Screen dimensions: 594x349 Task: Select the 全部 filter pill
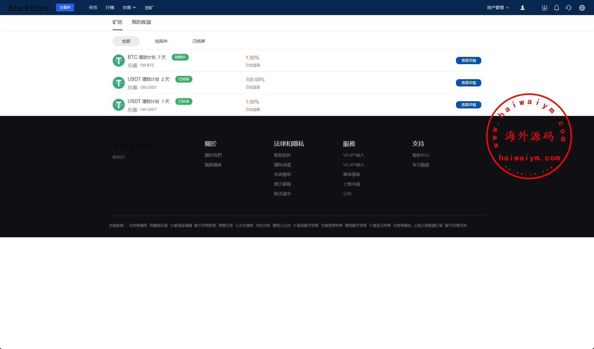(x=126, y=41)
